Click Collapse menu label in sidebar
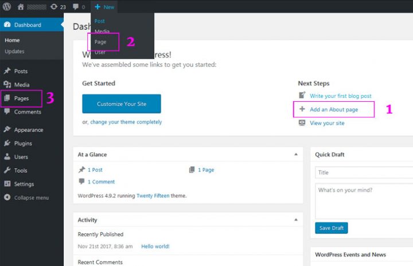 (32, 197)
